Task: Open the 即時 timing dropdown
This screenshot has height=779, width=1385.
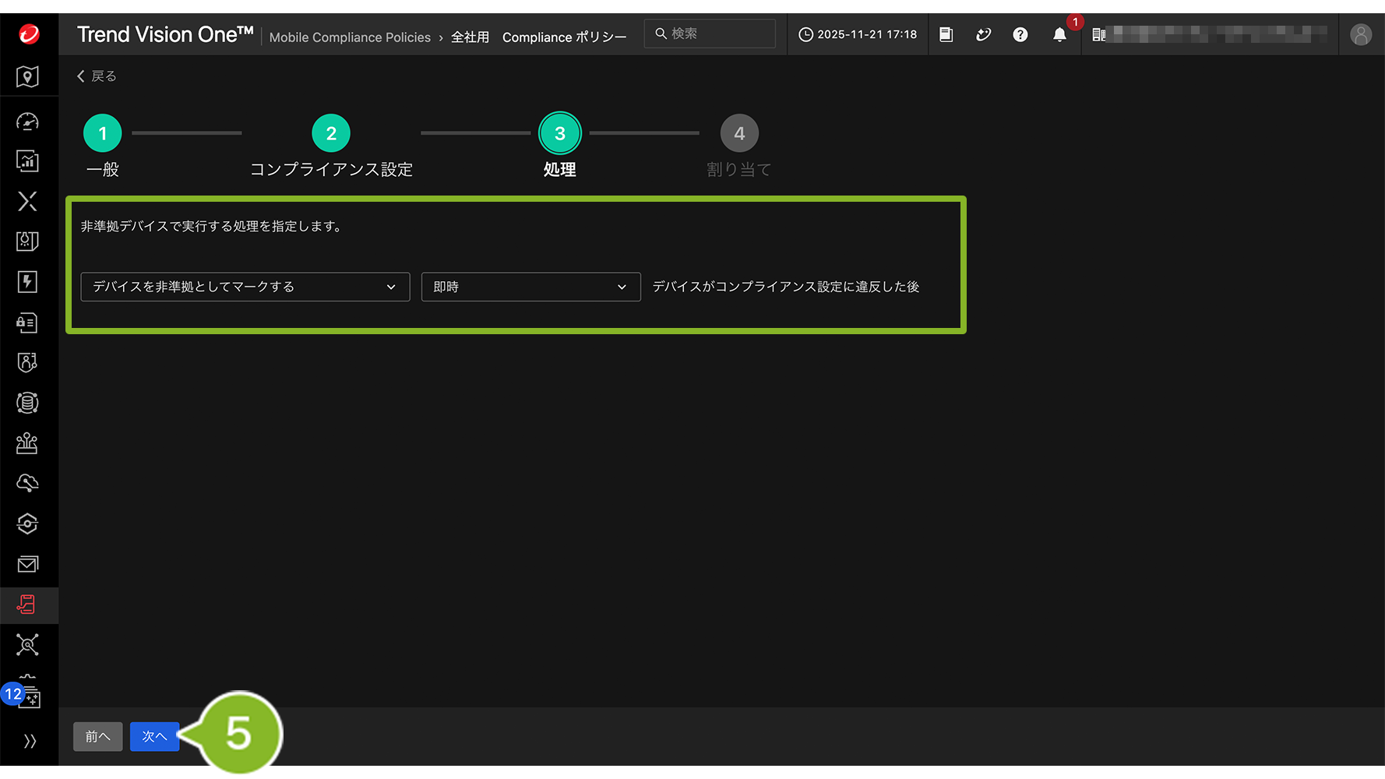Action: pos(530,287)
